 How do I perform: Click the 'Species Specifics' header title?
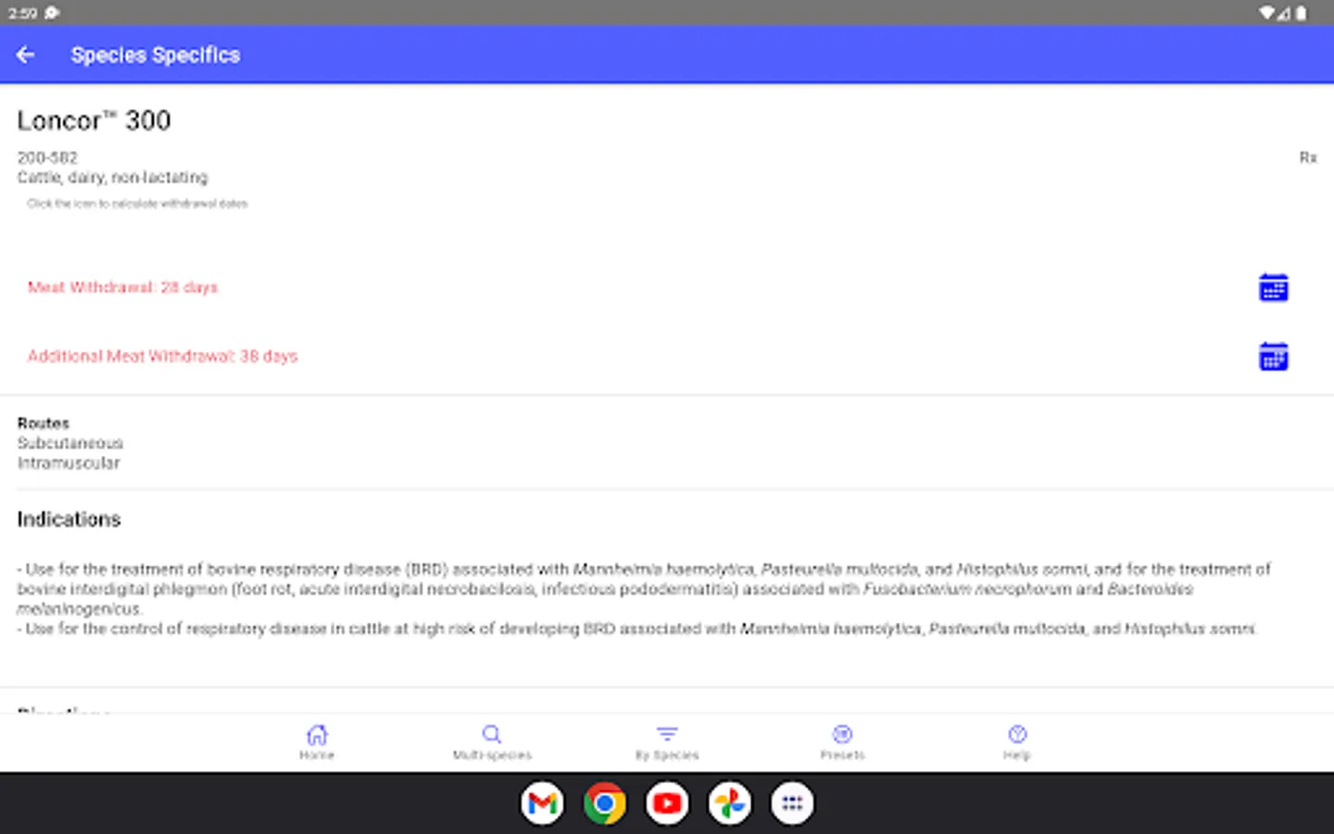pyautogui.click(x=156, y=55)
